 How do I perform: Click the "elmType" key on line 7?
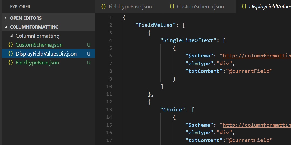click(x=199, y=63)
